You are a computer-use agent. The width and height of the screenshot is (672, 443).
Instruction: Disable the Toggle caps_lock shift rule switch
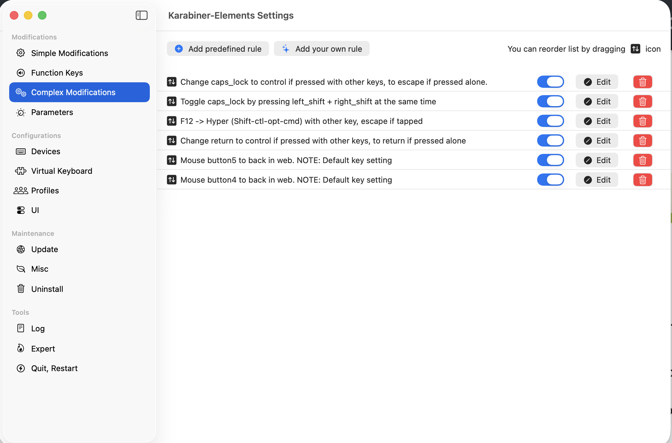pos(550,102)
